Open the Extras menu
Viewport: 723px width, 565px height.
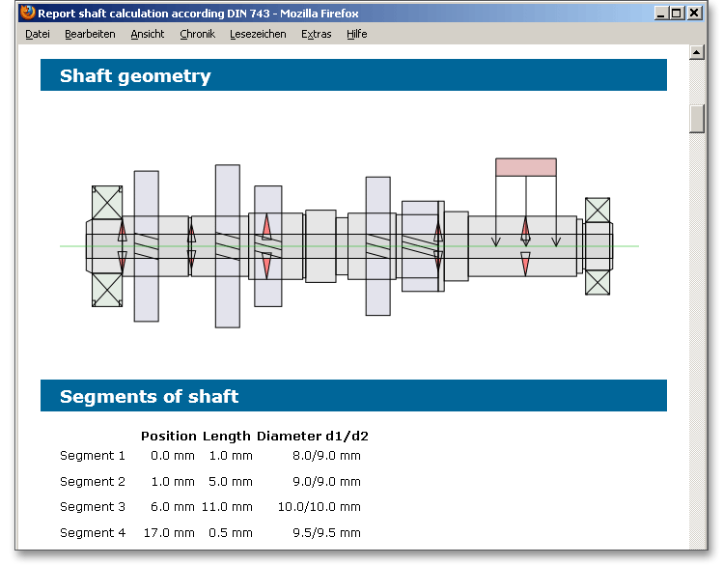click(316, 34)
